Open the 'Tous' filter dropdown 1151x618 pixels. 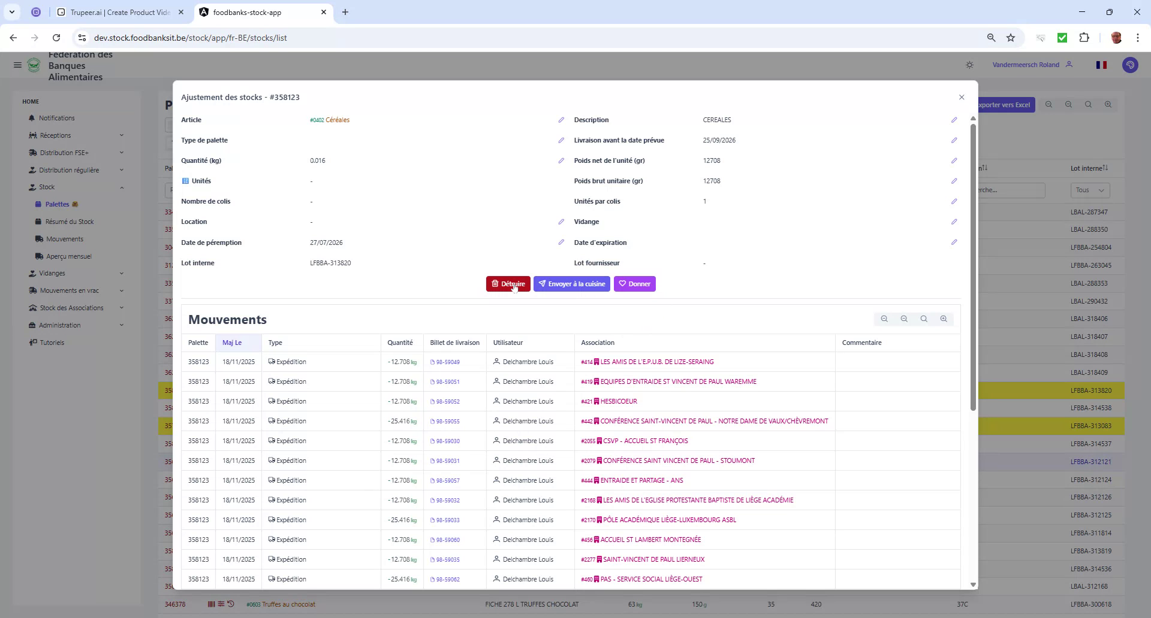click(x=1089, y=190)
